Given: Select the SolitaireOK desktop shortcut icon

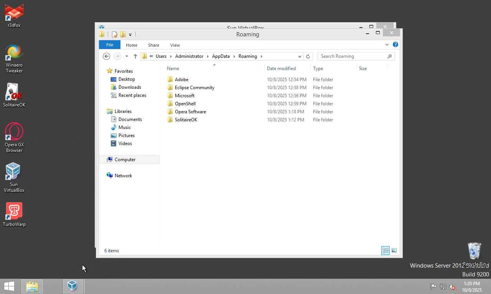Looking at the screenshot, I should pyautogui.click(x=14, y=95).
